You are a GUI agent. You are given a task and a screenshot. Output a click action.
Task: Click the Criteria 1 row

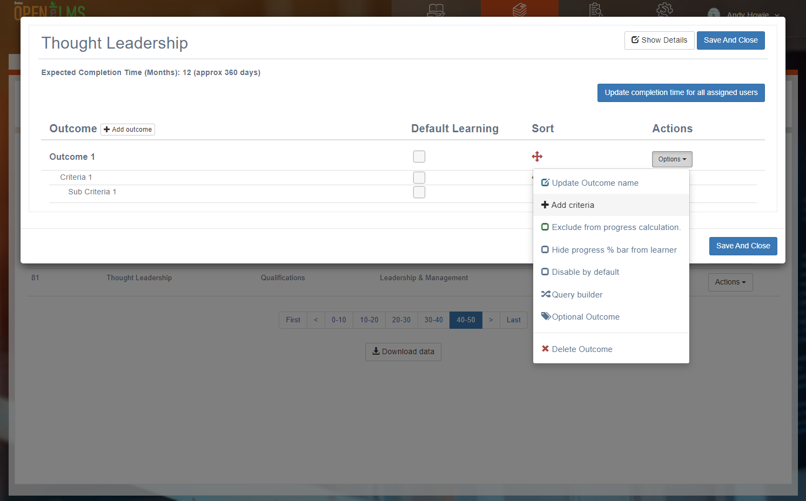(76, 178)
